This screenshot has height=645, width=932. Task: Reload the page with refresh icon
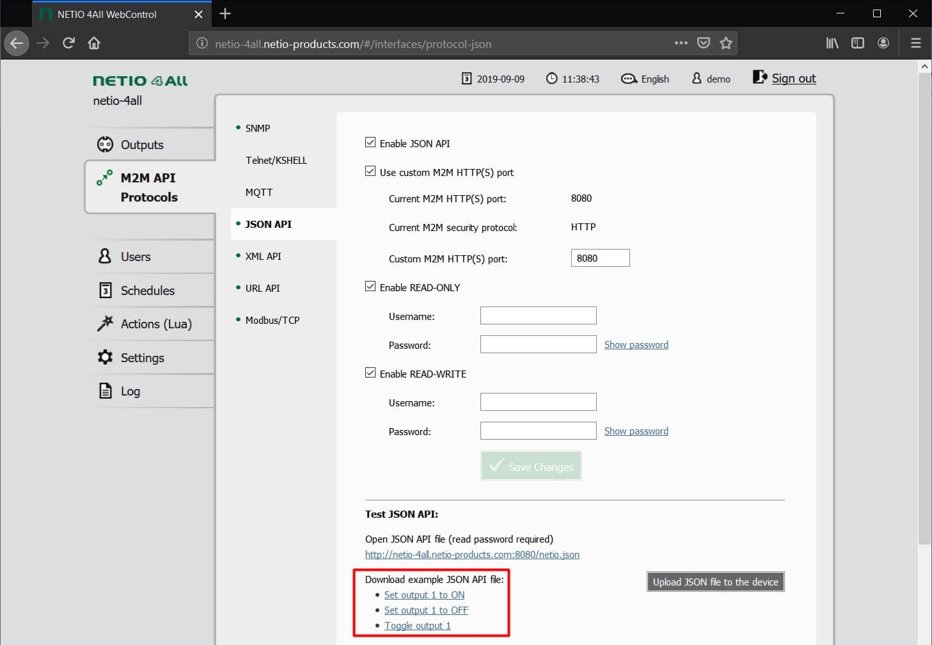(68, 44)
